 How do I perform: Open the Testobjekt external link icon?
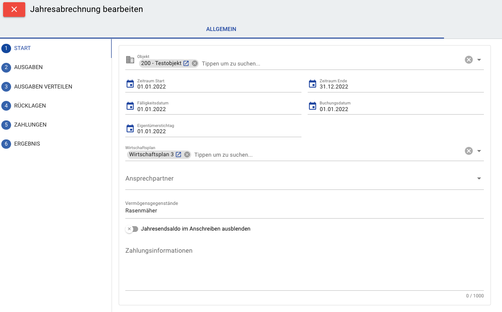point(186,63)
